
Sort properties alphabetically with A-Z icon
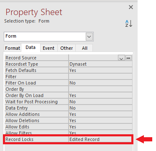pos(129,23)
